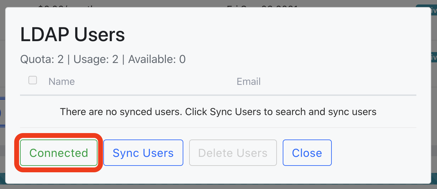Click dimmed backdrop left of the dialog

pos(2,64)
